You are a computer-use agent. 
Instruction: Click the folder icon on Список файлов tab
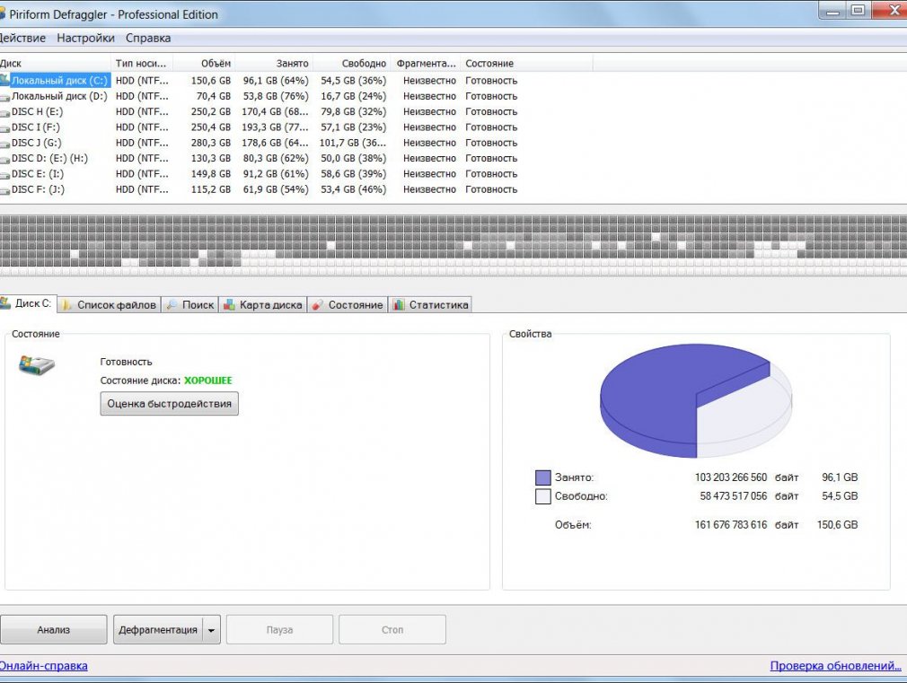pyautogui.click(x=67, y=305)
